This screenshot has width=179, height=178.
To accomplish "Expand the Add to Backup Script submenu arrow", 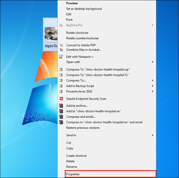I will [x=153, y=86].
